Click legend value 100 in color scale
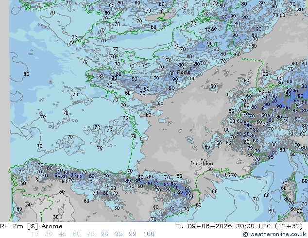The image size is (308, 238). [149, 234]
